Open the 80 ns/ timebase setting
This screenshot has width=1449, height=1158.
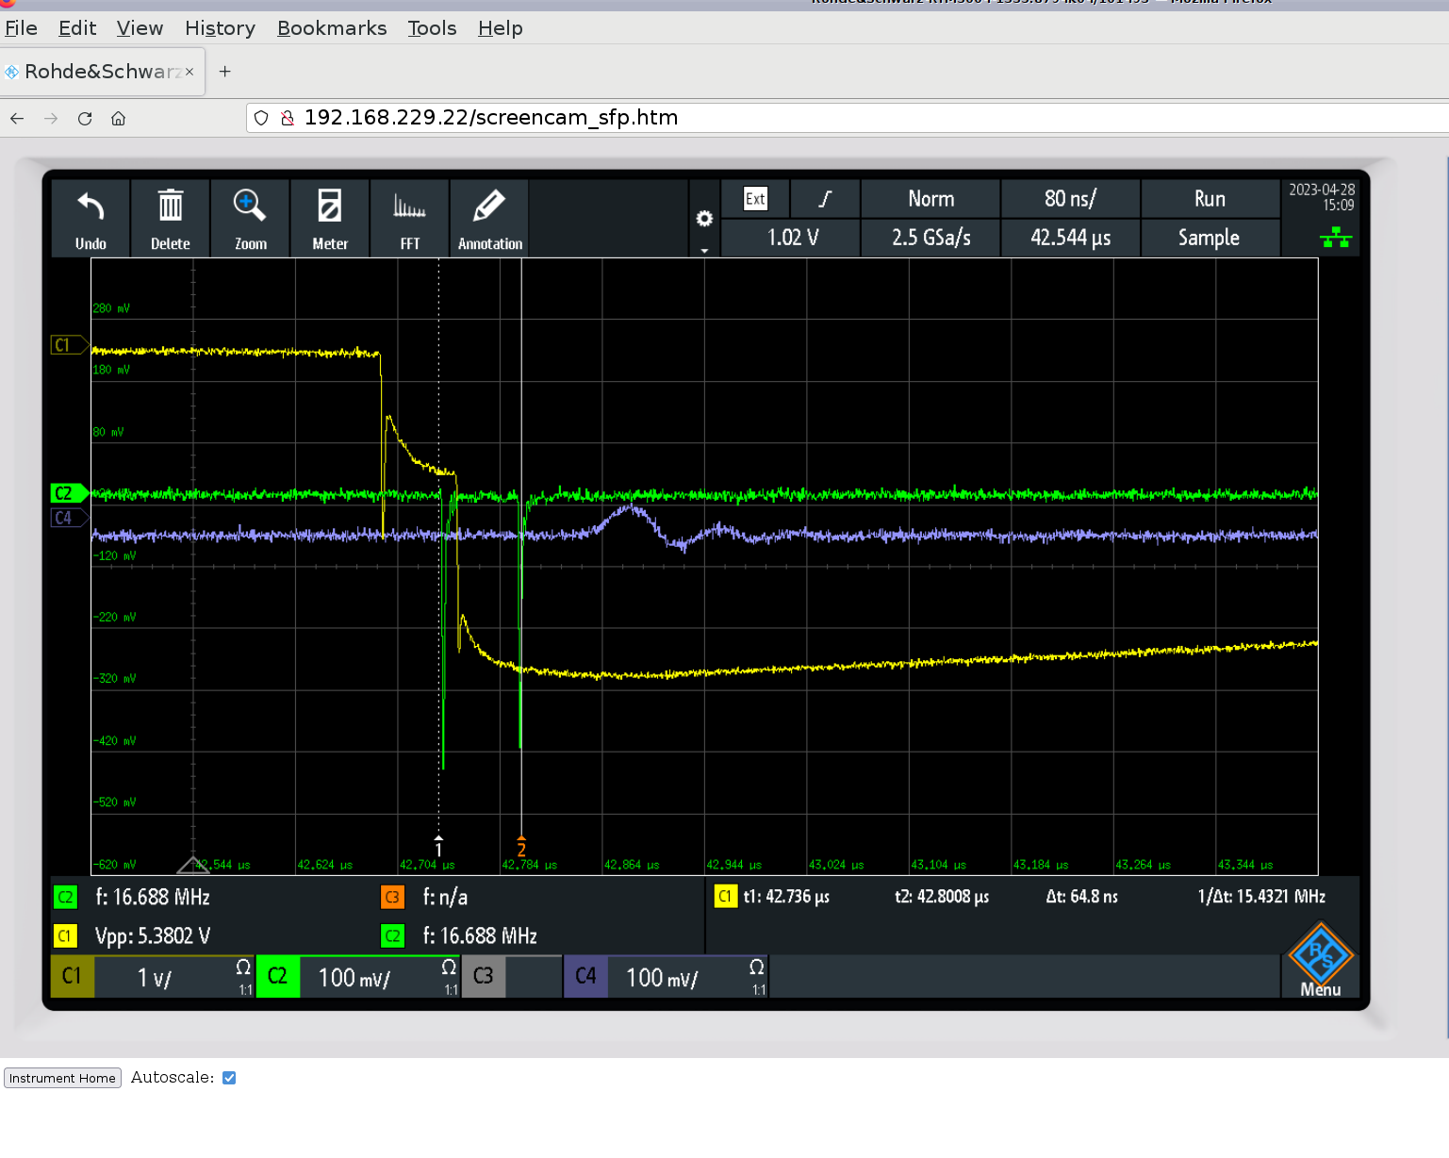click(x=1070, y=199)
